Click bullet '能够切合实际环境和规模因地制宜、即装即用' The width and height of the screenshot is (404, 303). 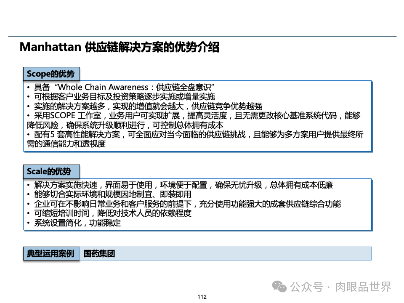point(109,194)
